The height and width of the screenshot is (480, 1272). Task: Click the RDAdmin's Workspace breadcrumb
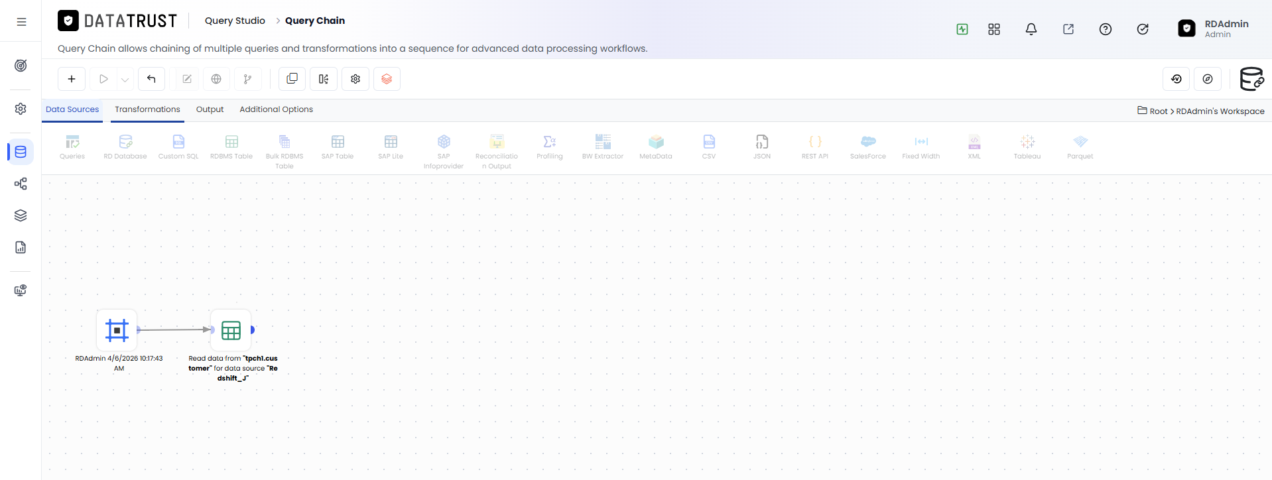point(1220,111)
